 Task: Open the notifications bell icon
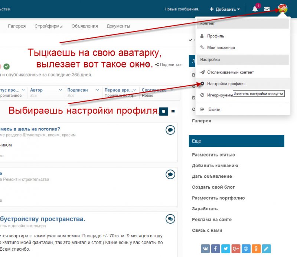255,9
